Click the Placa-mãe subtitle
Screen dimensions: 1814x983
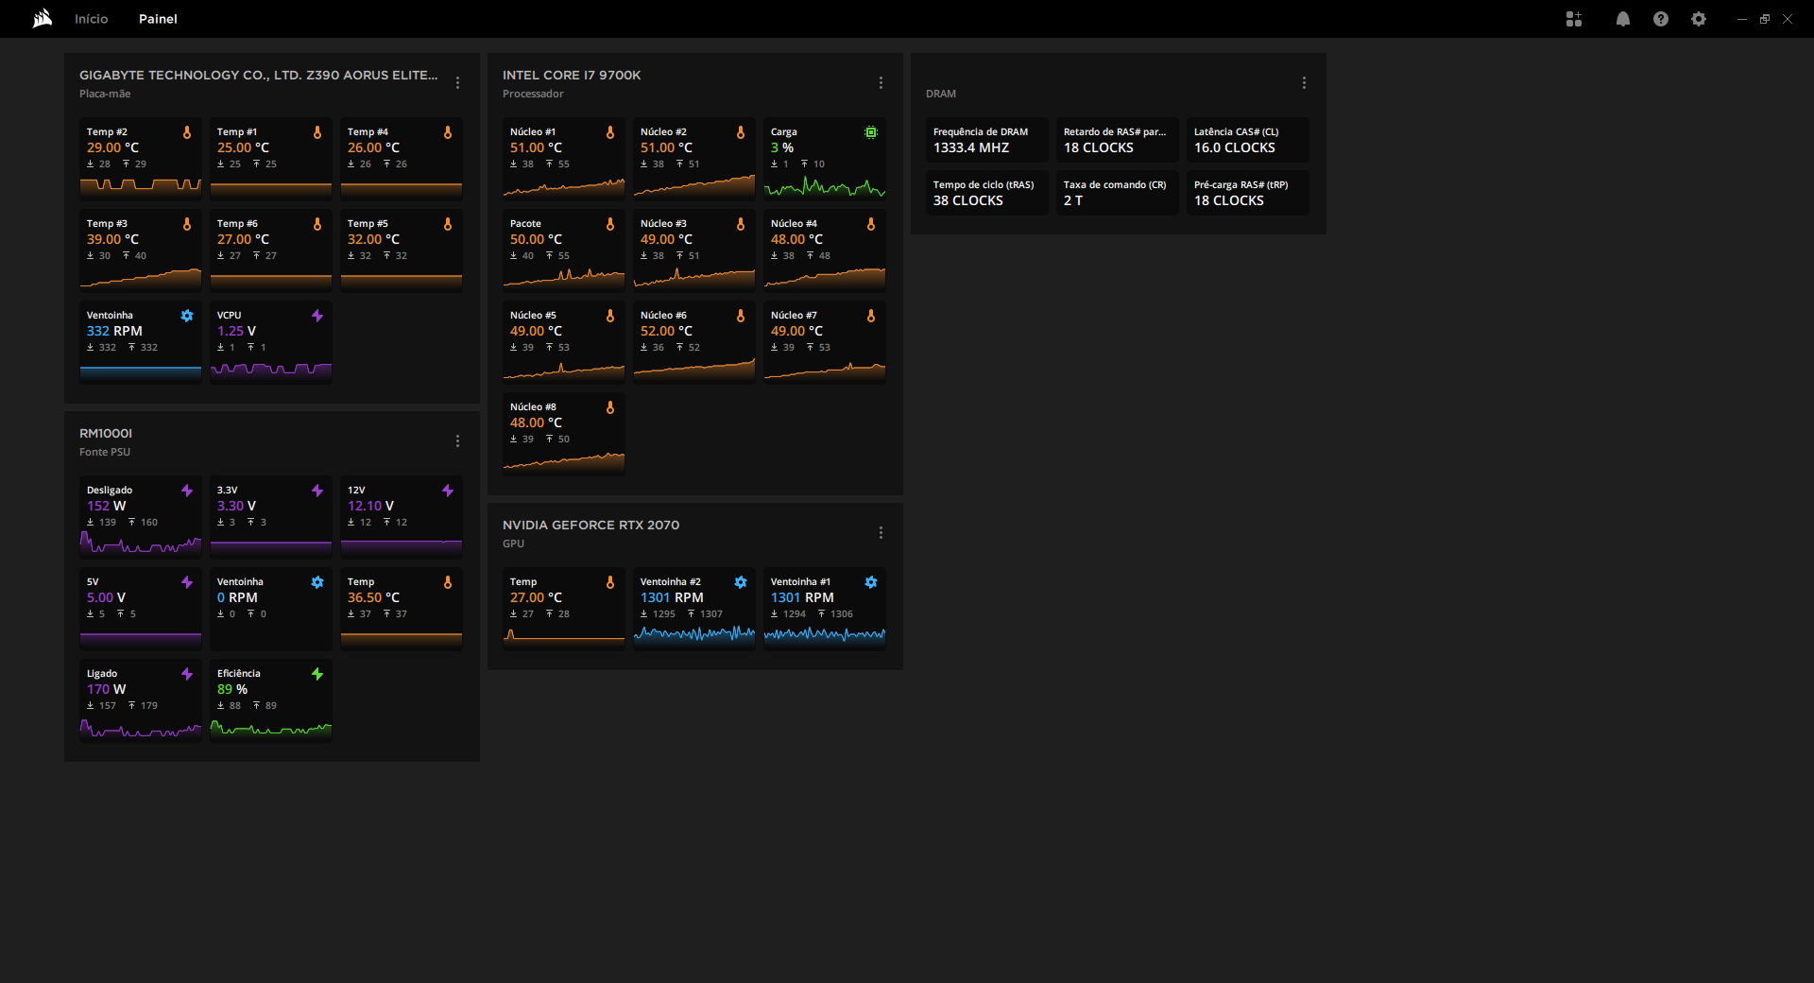click(105, 94)
